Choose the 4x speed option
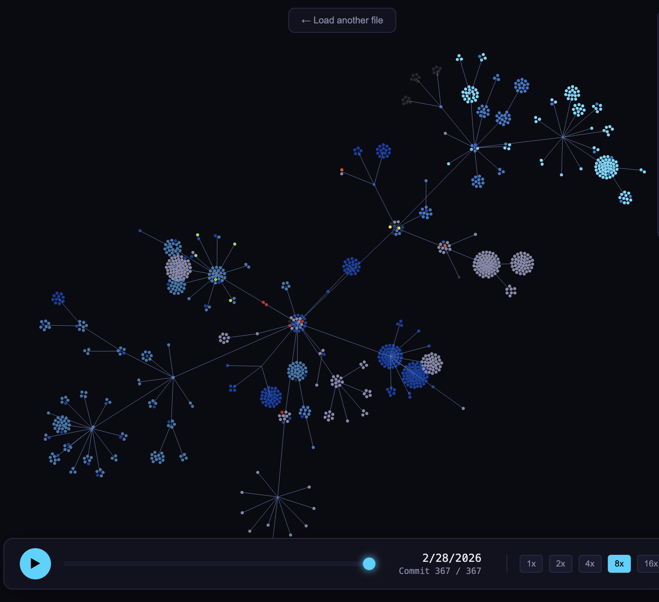The height and width of the screenshot is (602, 659). click(590, 564)
